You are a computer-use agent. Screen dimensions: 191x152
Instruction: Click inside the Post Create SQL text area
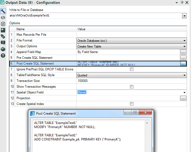(x=89, y=136)
